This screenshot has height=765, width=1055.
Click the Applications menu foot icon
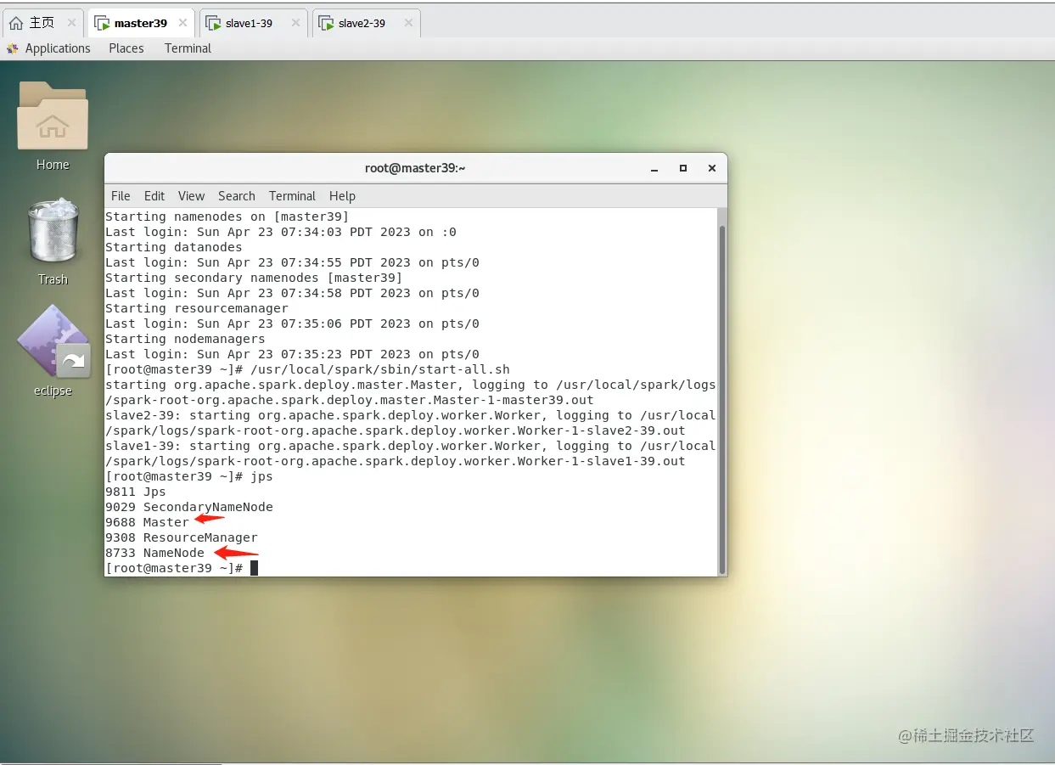pos(13,48)
